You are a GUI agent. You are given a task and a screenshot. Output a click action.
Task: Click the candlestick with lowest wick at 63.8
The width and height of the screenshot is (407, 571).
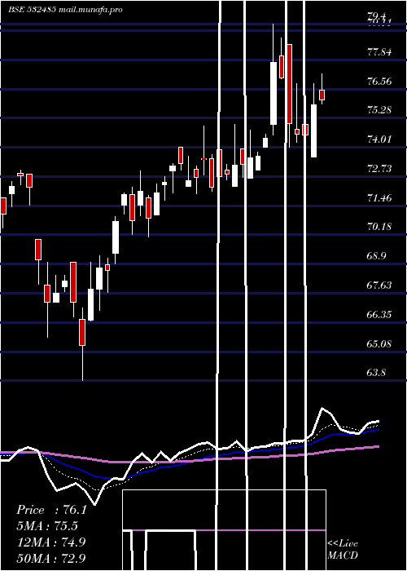click(82, 332)
